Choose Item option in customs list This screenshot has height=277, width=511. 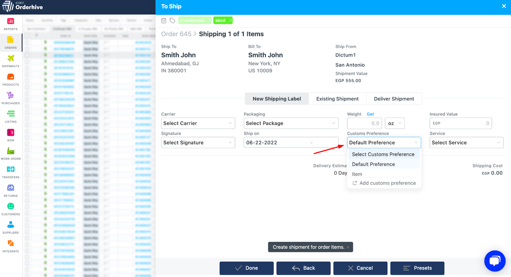(383, 174)
